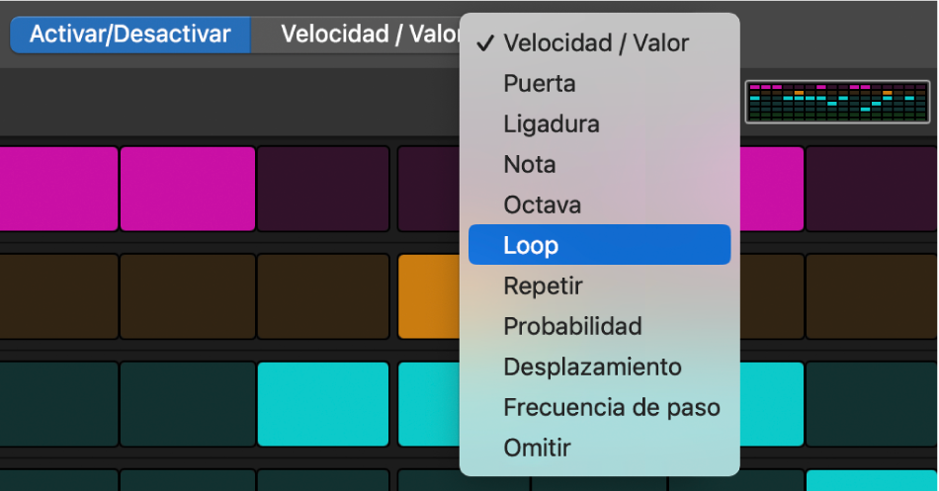Screen dimensions: 939x491
Task: Toggle the first bright magenta step
Action: [57, 189]
